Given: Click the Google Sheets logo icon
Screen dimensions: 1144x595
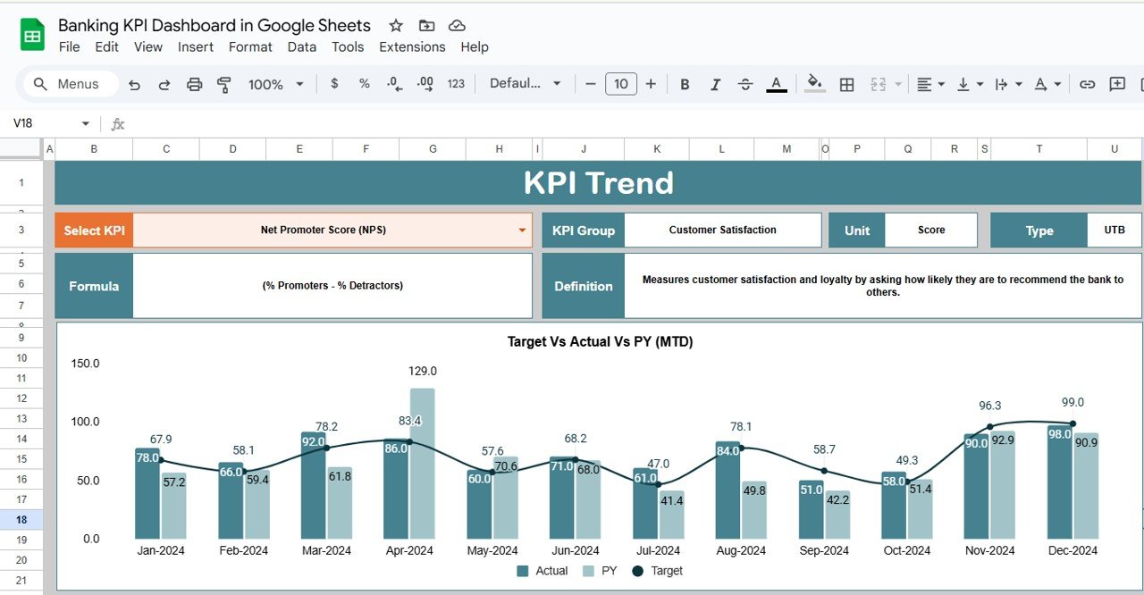Looking at the screenshot, I should coord(32,36).
